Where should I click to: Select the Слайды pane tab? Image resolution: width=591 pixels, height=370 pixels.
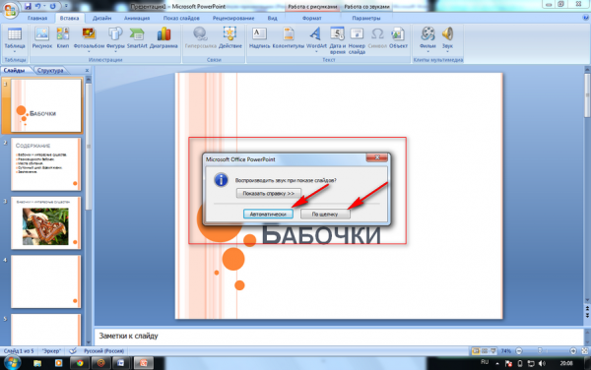[15, 71]
